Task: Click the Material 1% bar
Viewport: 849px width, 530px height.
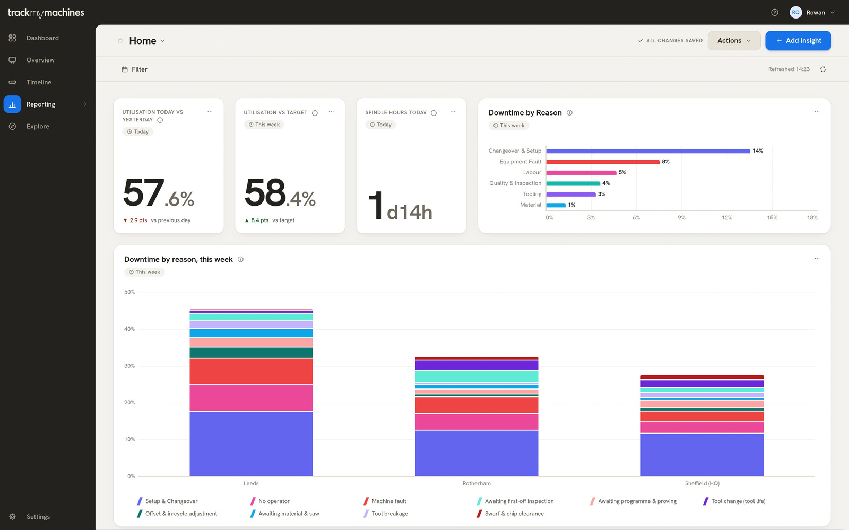Action: pos(556,205)
